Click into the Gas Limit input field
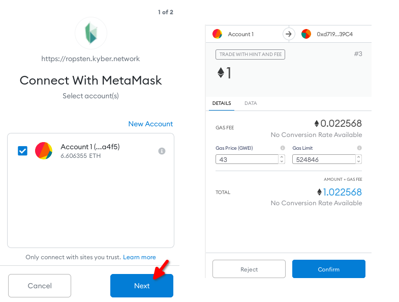The image size is (399, 302). pos(323,159)
